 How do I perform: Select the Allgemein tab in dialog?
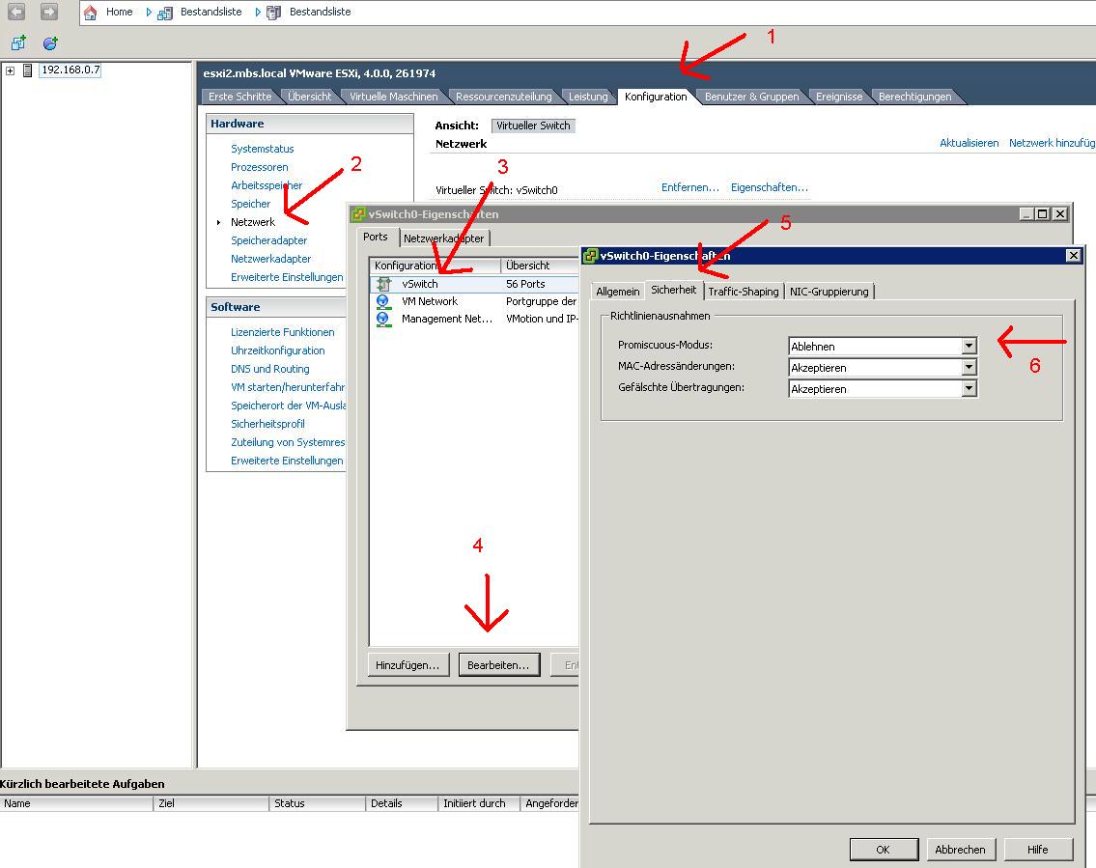tap(617, 292)
